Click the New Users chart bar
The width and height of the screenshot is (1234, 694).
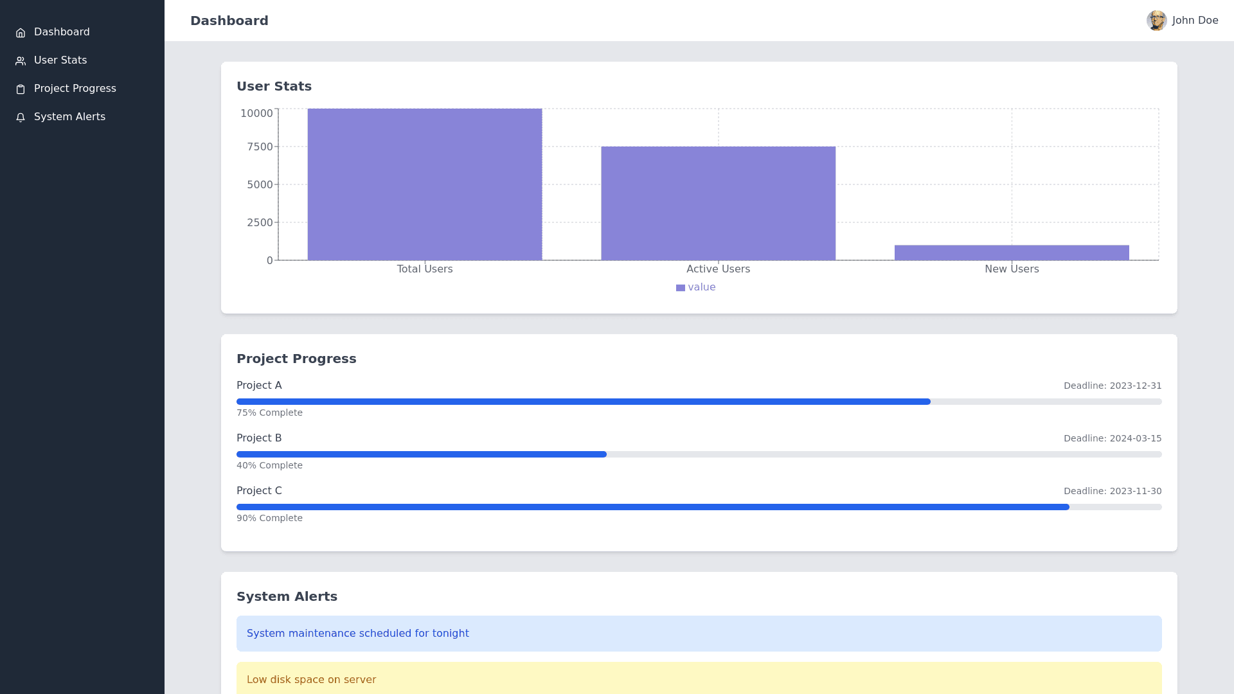(x=1012, y=253)
